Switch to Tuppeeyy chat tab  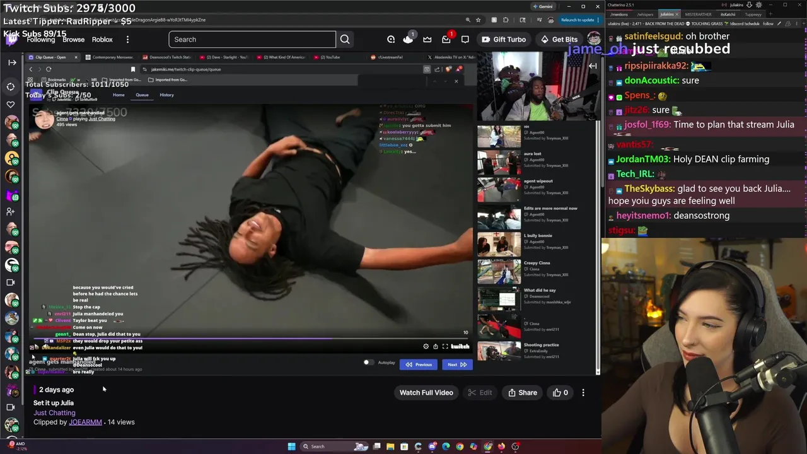[753, 15]
